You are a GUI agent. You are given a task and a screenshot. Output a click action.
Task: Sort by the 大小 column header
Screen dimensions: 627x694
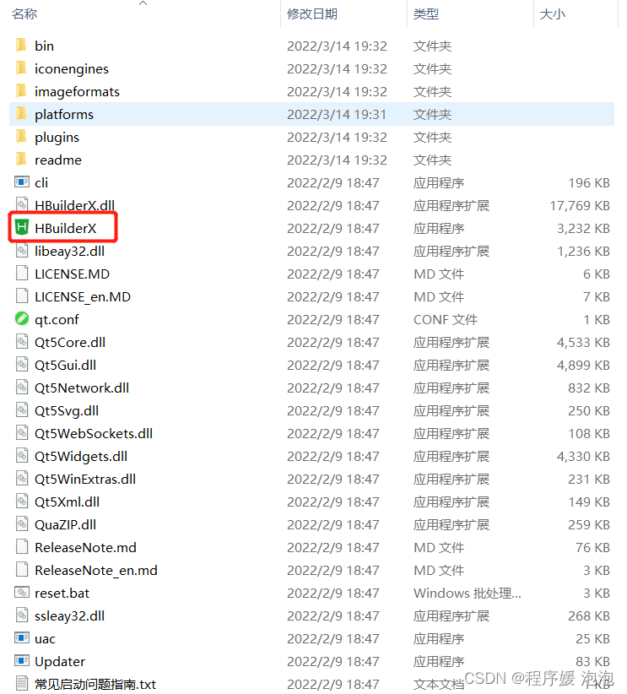(x=552, y=14)
